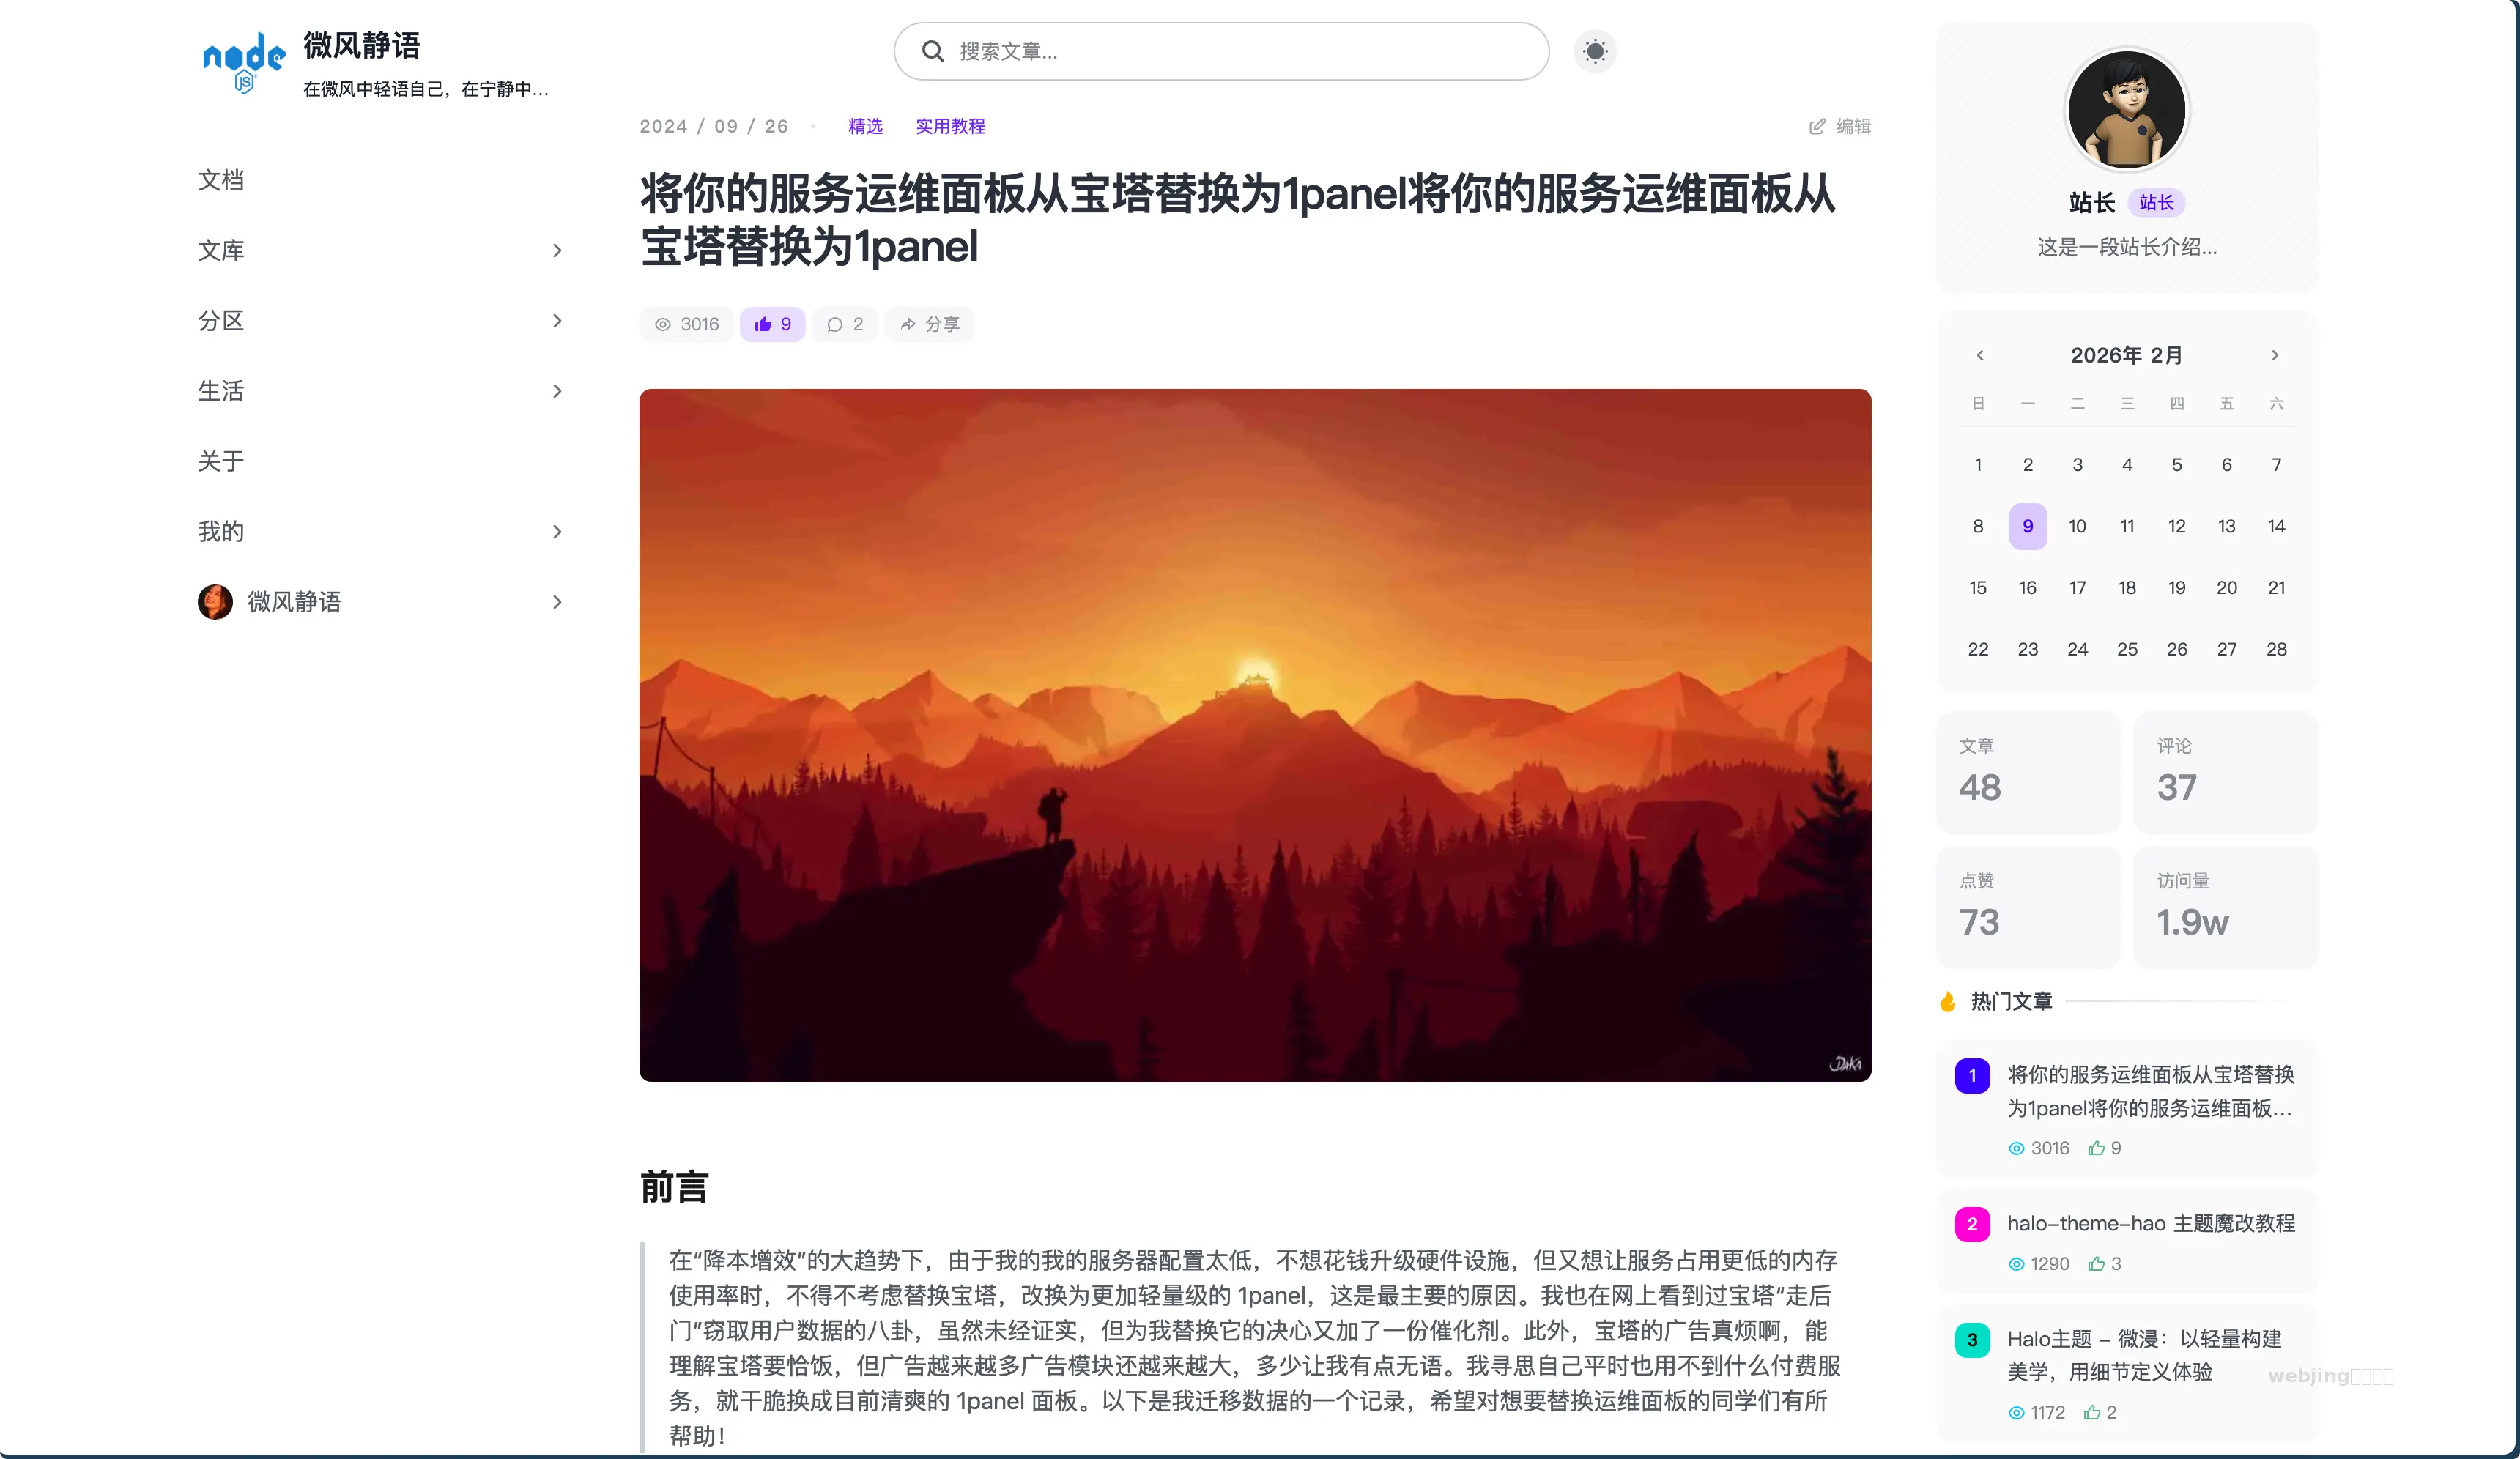
Task: Select calendar date 9
Action: (2028, 526)
